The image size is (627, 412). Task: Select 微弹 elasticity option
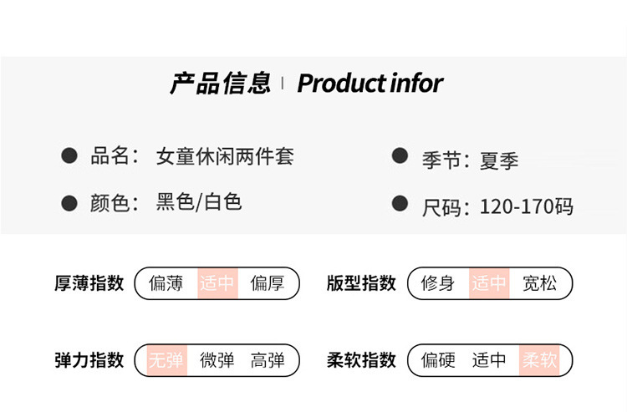(217, 360)
